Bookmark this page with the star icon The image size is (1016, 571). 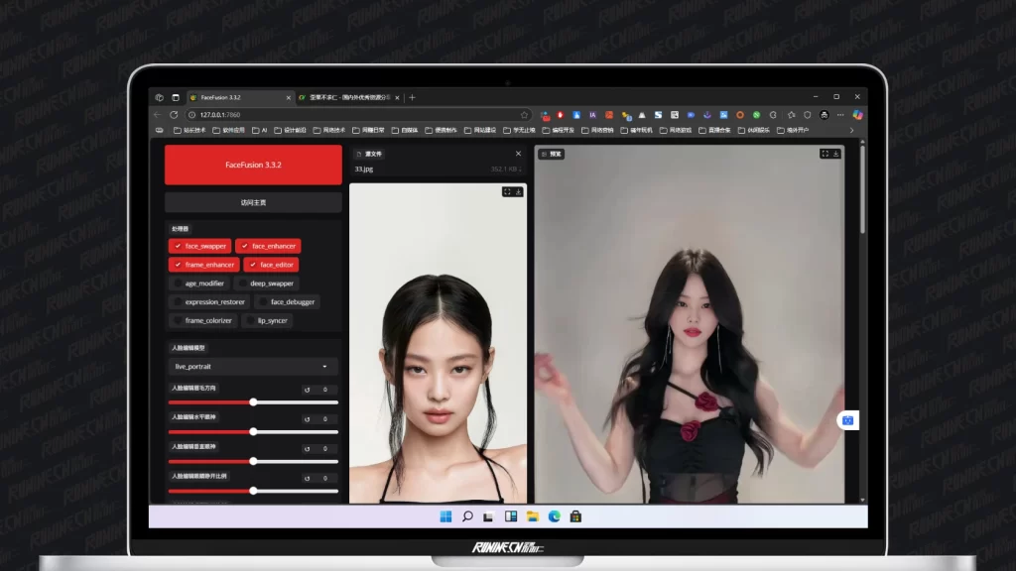(525, 115)
